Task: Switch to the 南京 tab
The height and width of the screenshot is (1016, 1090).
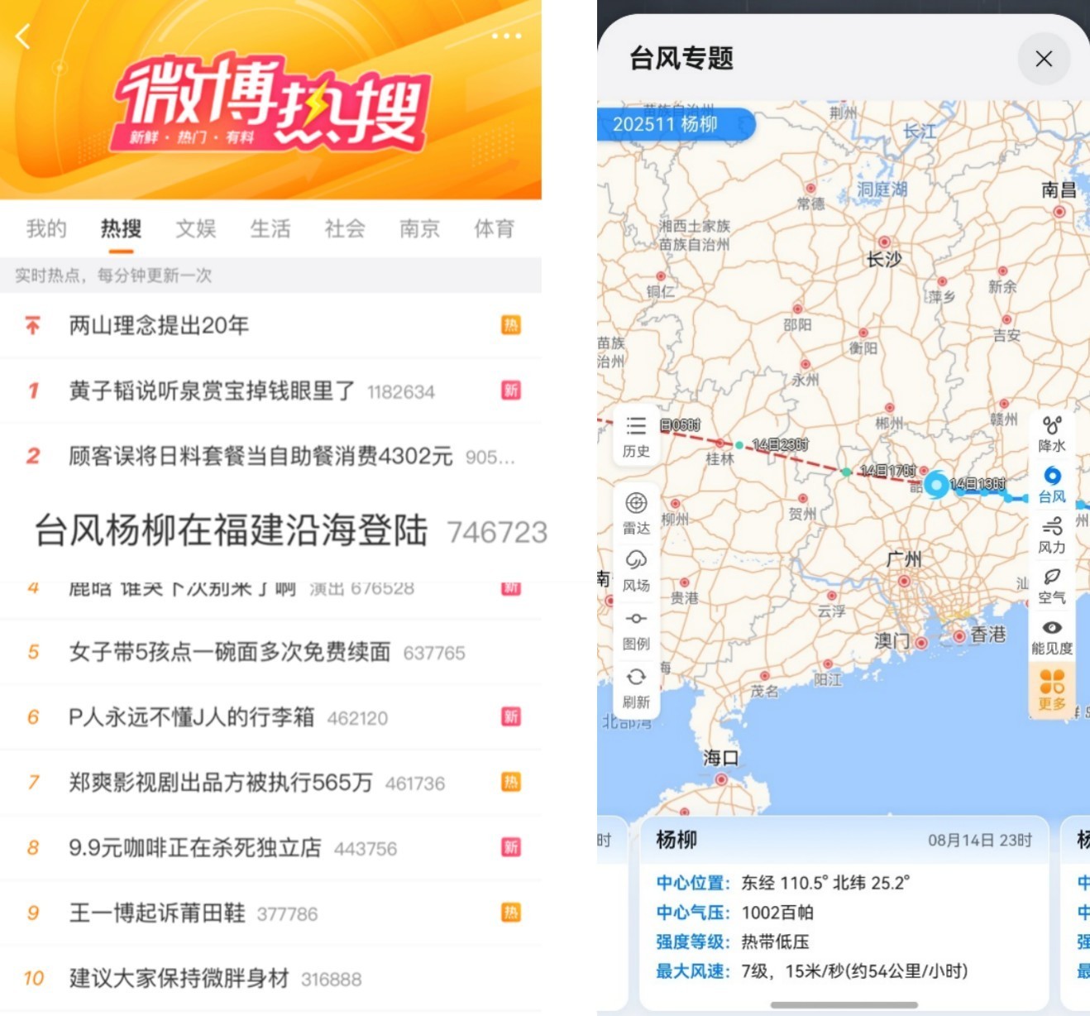Action: pyautogui.click(x=419, y=228)
